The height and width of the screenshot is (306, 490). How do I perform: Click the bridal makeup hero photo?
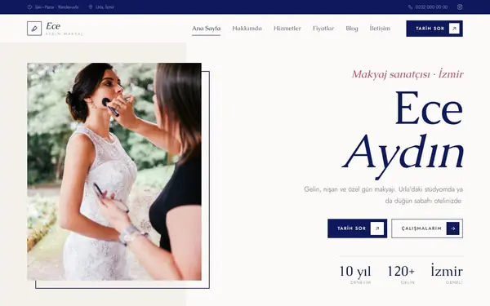pyautogui.click(x=114, y=171)
